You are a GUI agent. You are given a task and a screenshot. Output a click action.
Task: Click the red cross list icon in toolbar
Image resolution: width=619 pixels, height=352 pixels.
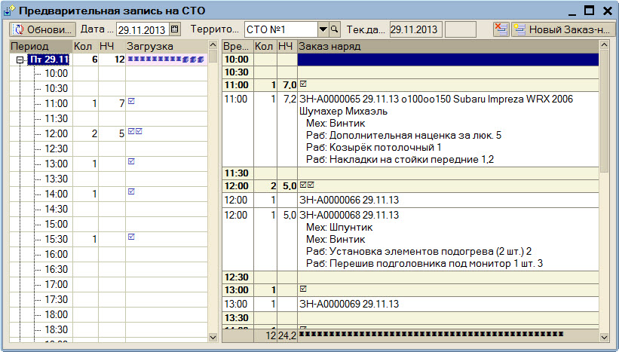[501, 29]
